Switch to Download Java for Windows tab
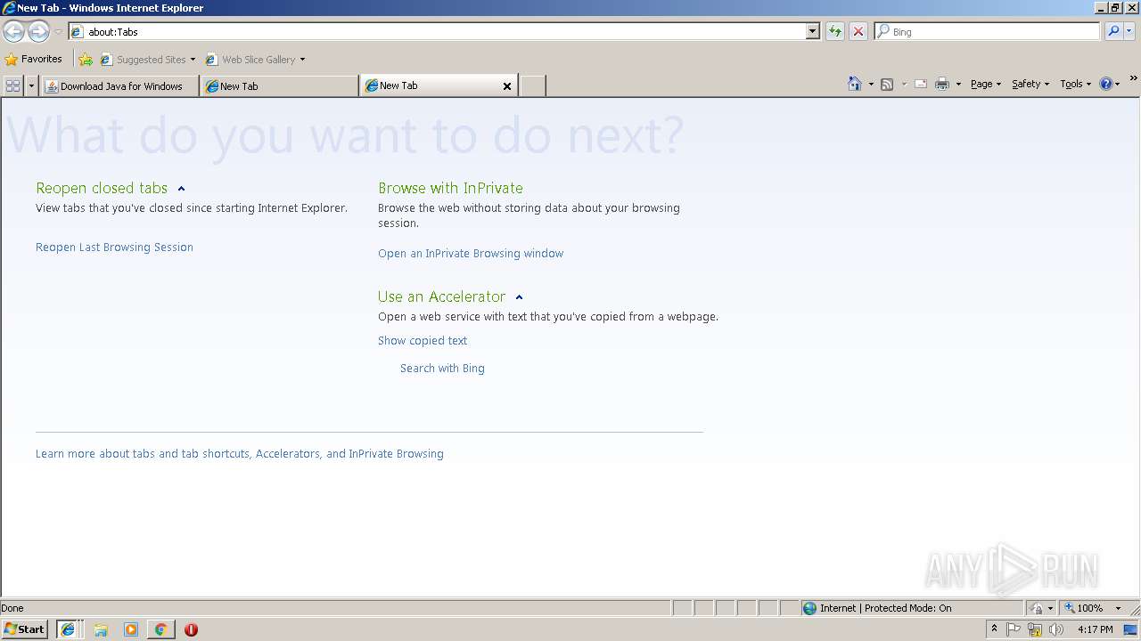 (119, 86)
